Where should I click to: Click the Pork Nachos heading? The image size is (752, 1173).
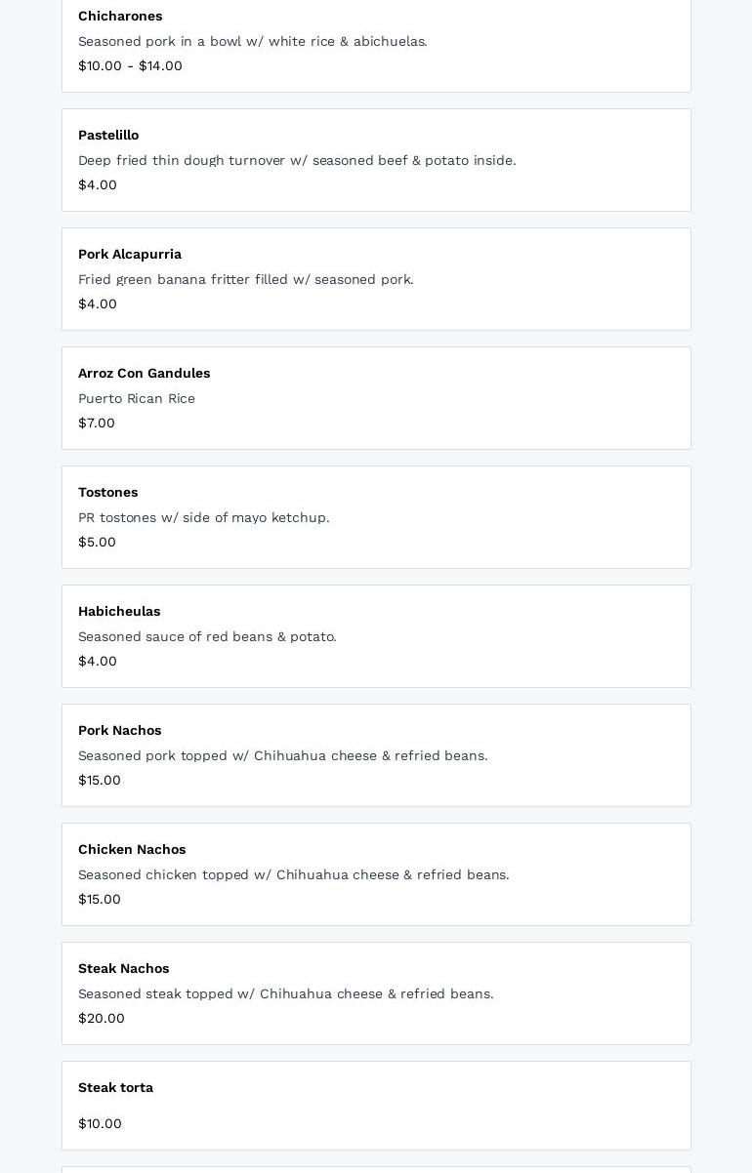(x=119, y=731)
